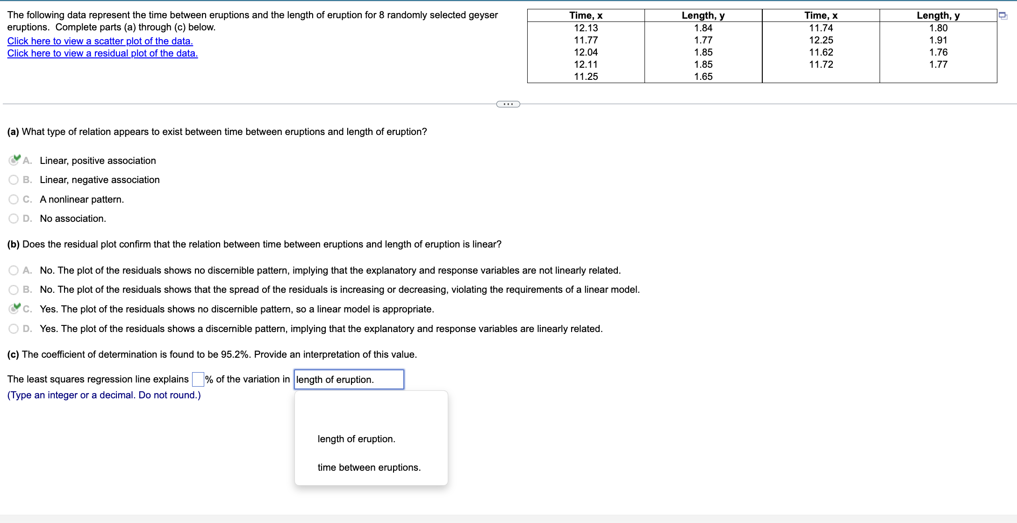Select option A, Linear positive association

(14, 161)
